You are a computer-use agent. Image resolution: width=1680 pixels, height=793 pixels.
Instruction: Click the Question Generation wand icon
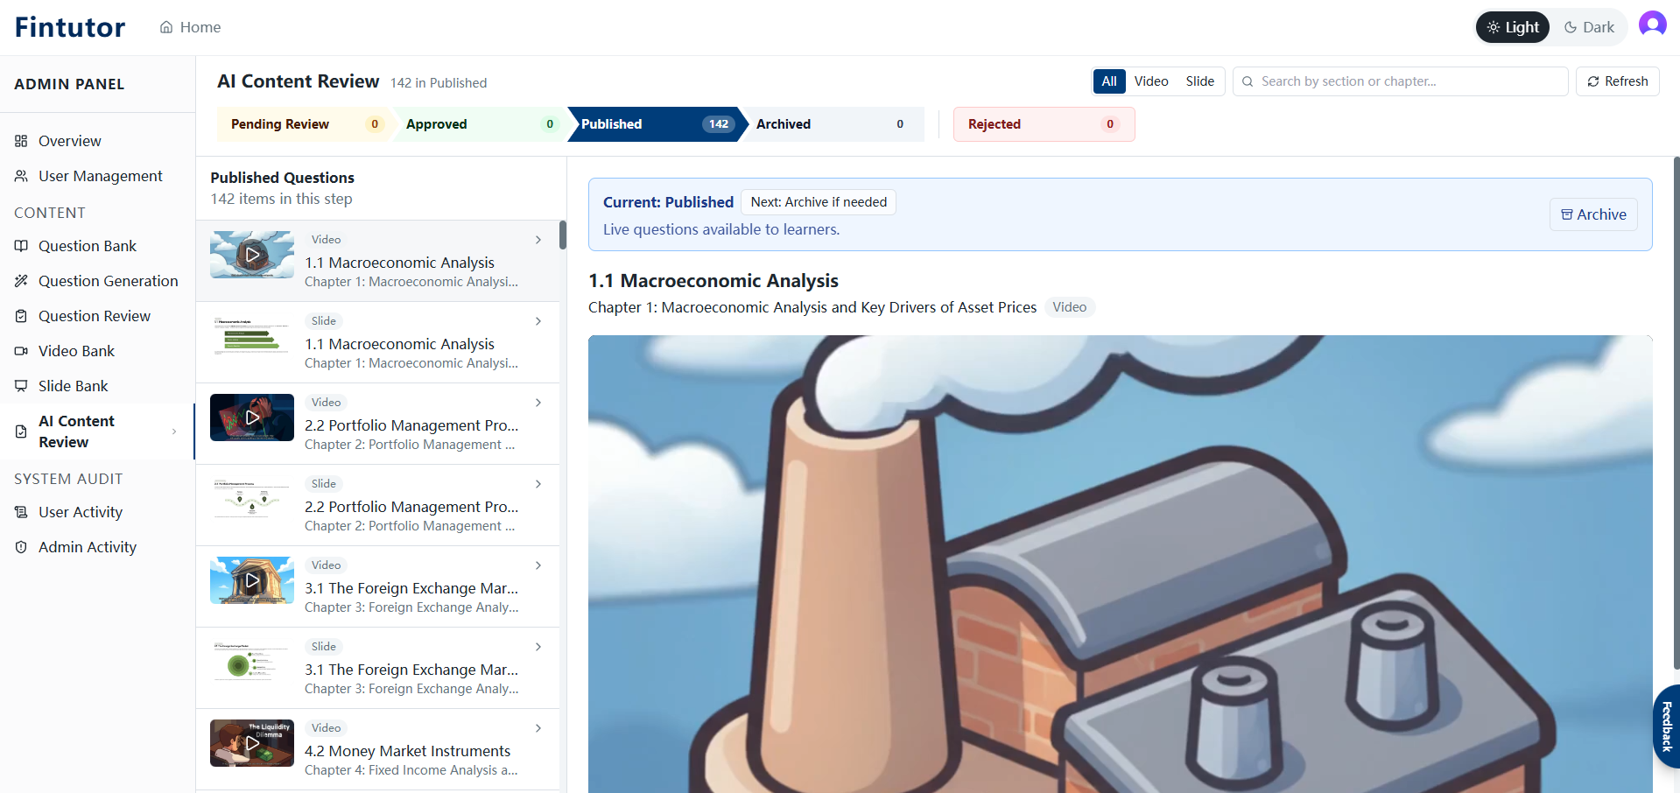(21, 281)
